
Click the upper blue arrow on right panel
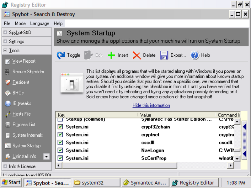[x=244, y=127]
